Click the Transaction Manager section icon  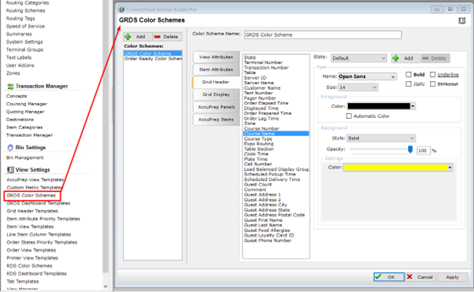(x=10, y=87)
